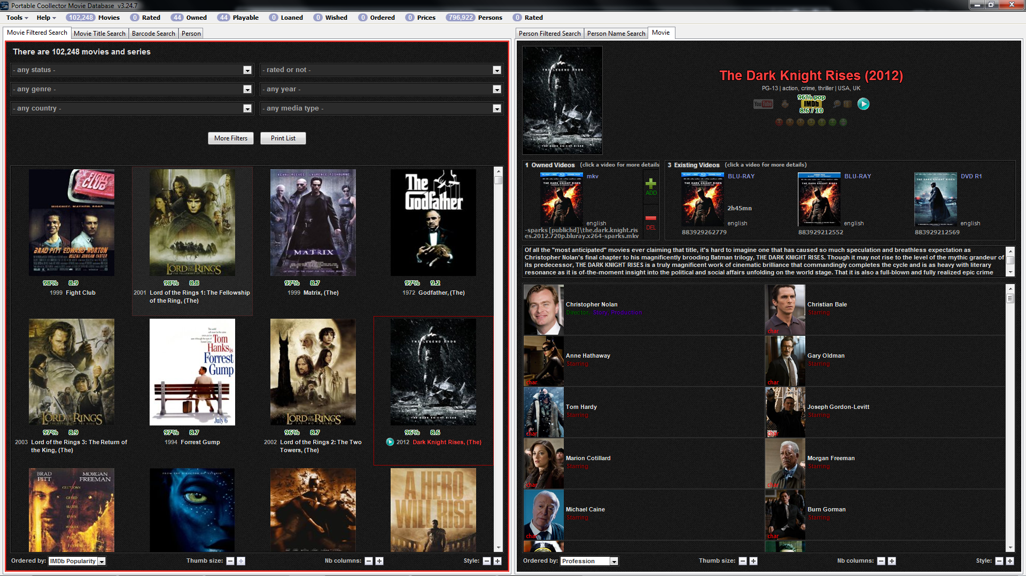Rate movie with greenest laughing face
The image size is (1026, 576).
click(843, 122)
